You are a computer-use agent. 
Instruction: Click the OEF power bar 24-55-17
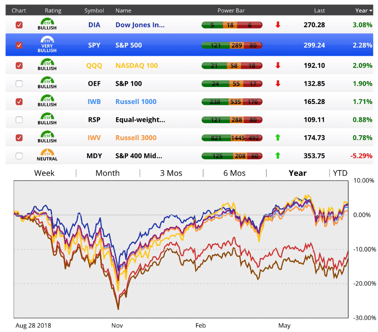click(x=232, y=83)
